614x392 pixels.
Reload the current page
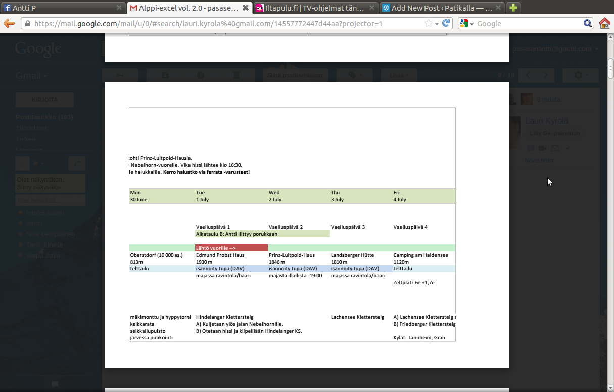point(446,23)
